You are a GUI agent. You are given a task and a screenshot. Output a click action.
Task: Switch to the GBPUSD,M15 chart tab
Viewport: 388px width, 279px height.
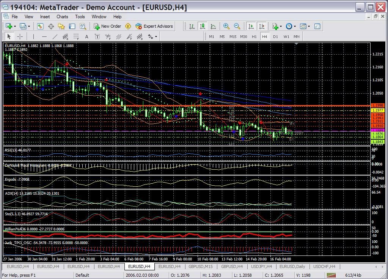(x=200, y=266)
